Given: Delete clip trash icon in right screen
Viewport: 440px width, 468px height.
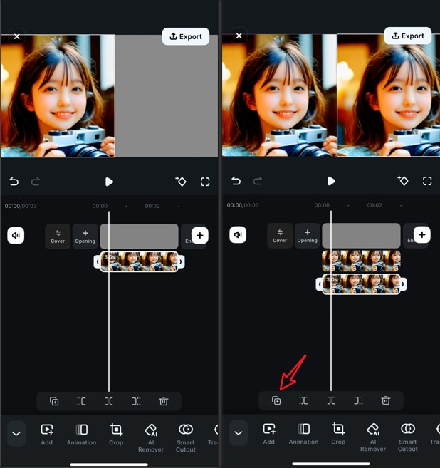Looking at the screenshot, I should 385,400.
